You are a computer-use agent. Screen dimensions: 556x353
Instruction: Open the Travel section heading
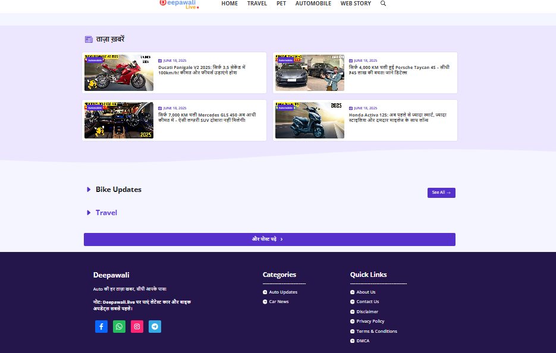106,213
